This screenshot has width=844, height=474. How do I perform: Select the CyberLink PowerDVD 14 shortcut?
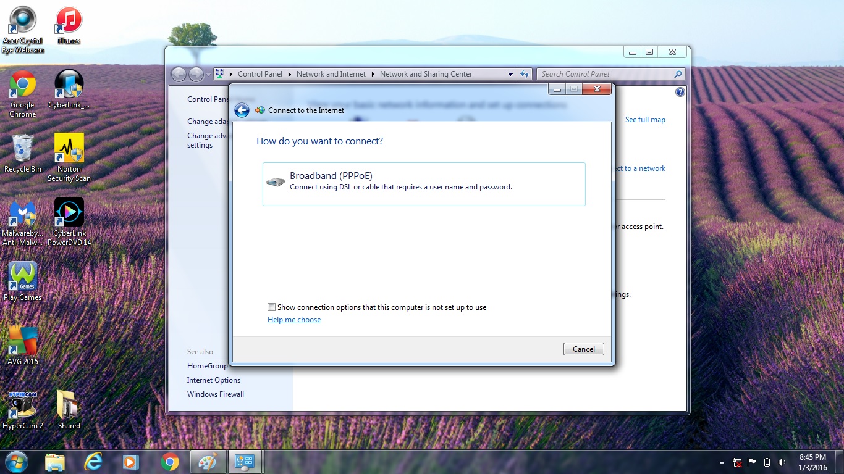coord(69,222)
